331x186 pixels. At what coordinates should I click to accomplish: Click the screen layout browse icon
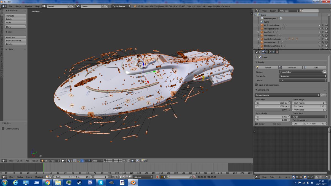coord(45,6)
